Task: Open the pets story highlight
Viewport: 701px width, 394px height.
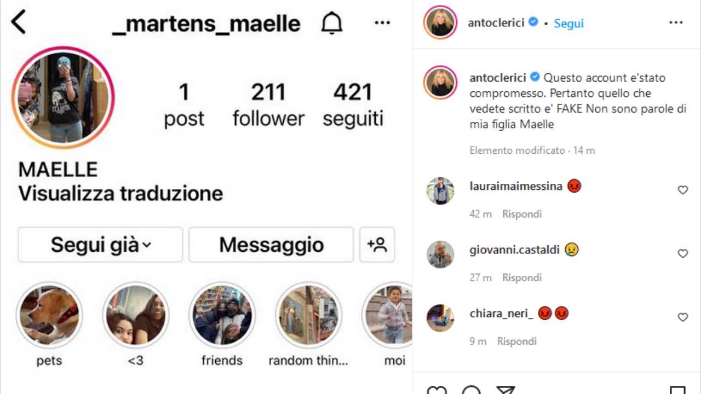Action: click(x=49, y=316)
